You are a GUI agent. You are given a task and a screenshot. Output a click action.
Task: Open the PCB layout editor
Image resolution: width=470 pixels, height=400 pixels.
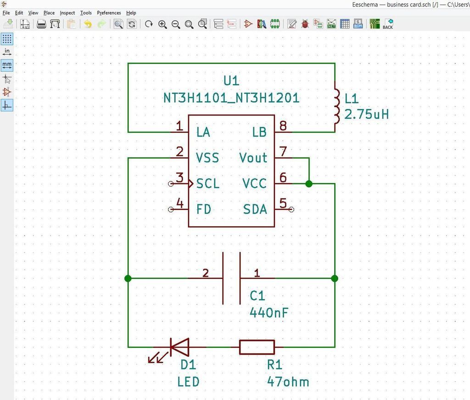(375, 24)
